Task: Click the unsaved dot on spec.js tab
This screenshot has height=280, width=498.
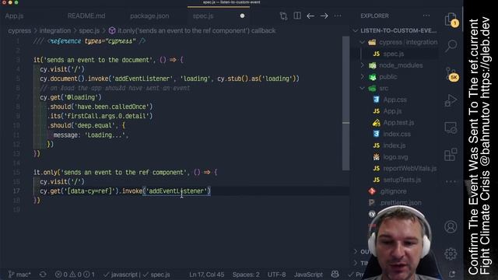Action: (242, 16)
